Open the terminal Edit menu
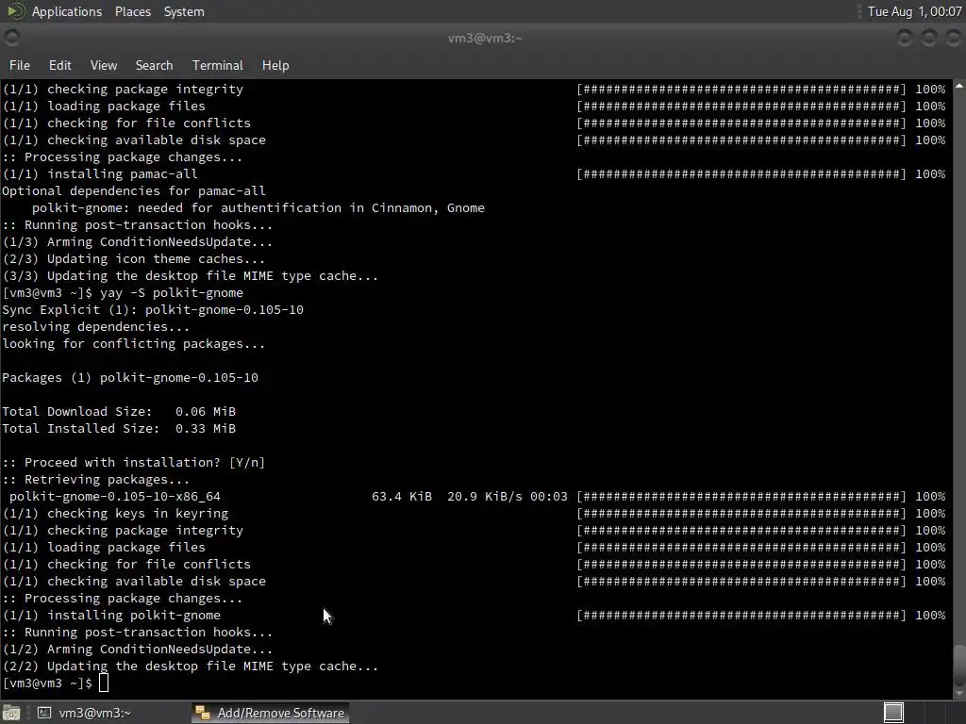The height and width of the screenshot is (724, 966). (x=59, y=65)
